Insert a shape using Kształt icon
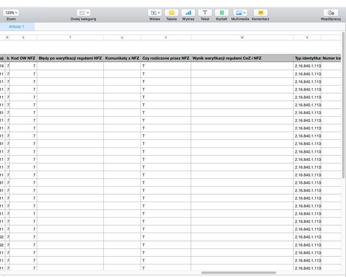 click(x=222, y=13)
